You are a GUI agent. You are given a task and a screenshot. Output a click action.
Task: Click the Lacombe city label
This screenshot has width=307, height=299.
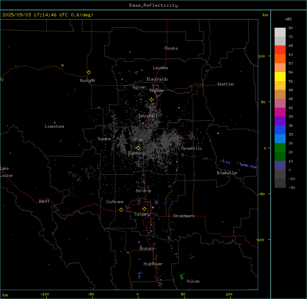(x=160, y=68)
